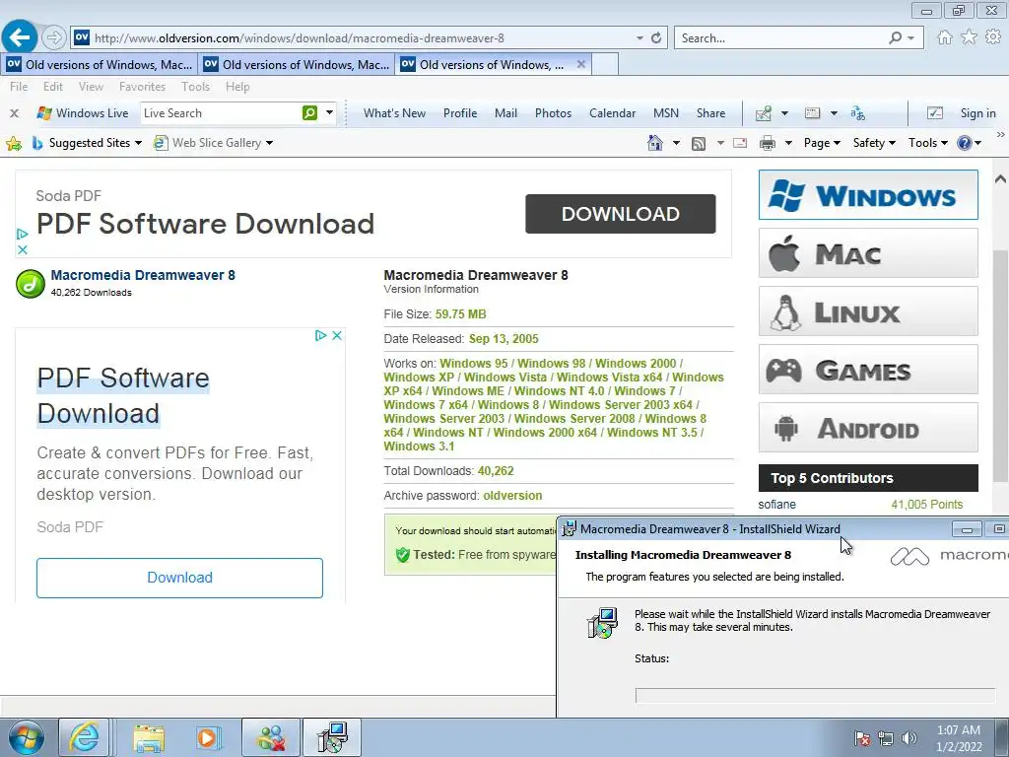Expand the Print options arrow
The height and width of the screenshot is (757, 1009).
click(788, 143)
